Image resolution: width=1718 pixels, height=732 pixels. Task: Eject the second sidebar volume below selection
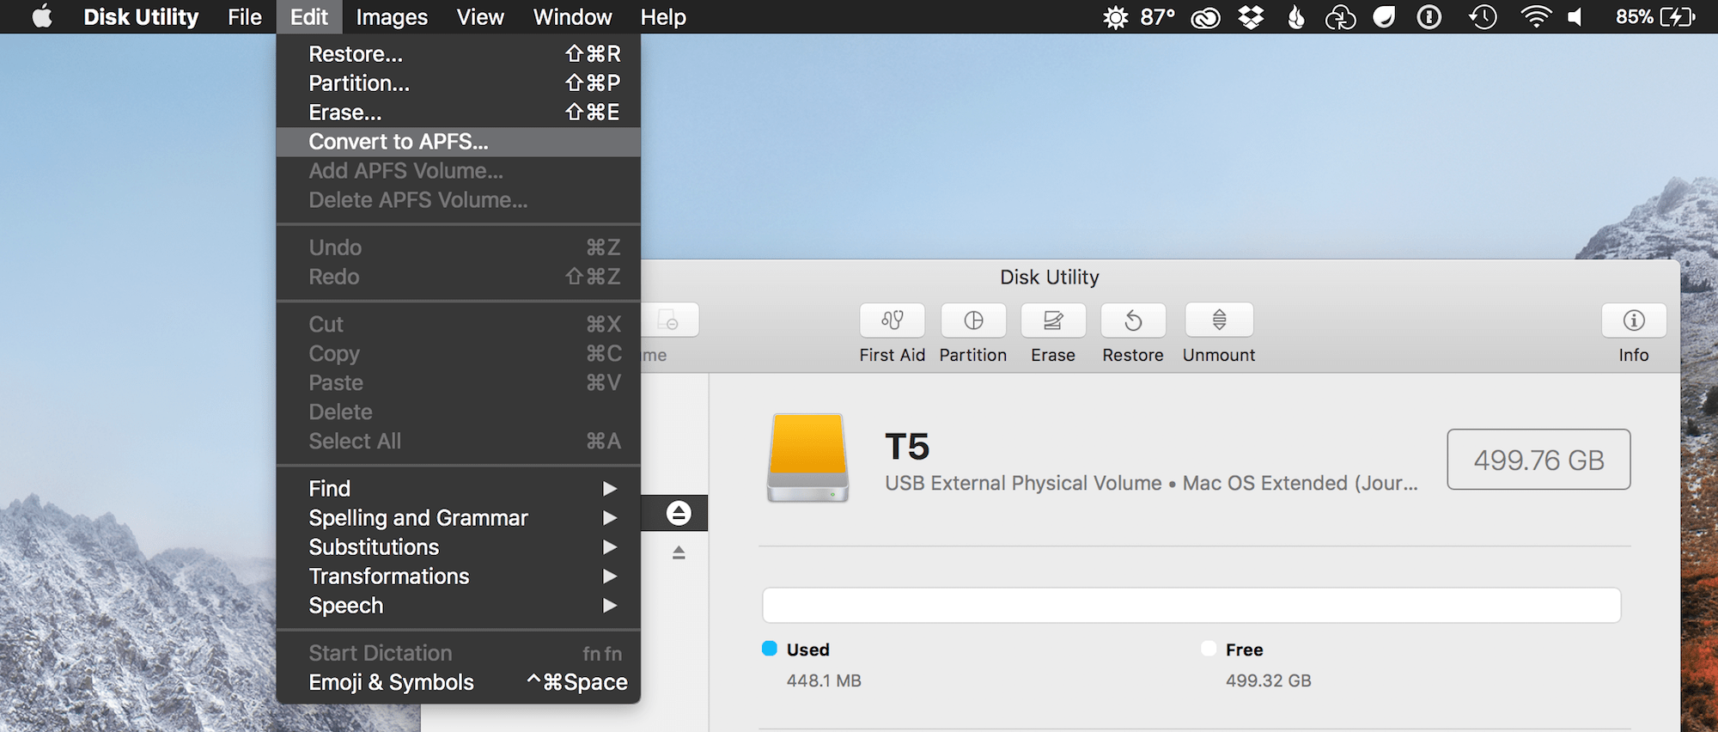click(679, 552)
